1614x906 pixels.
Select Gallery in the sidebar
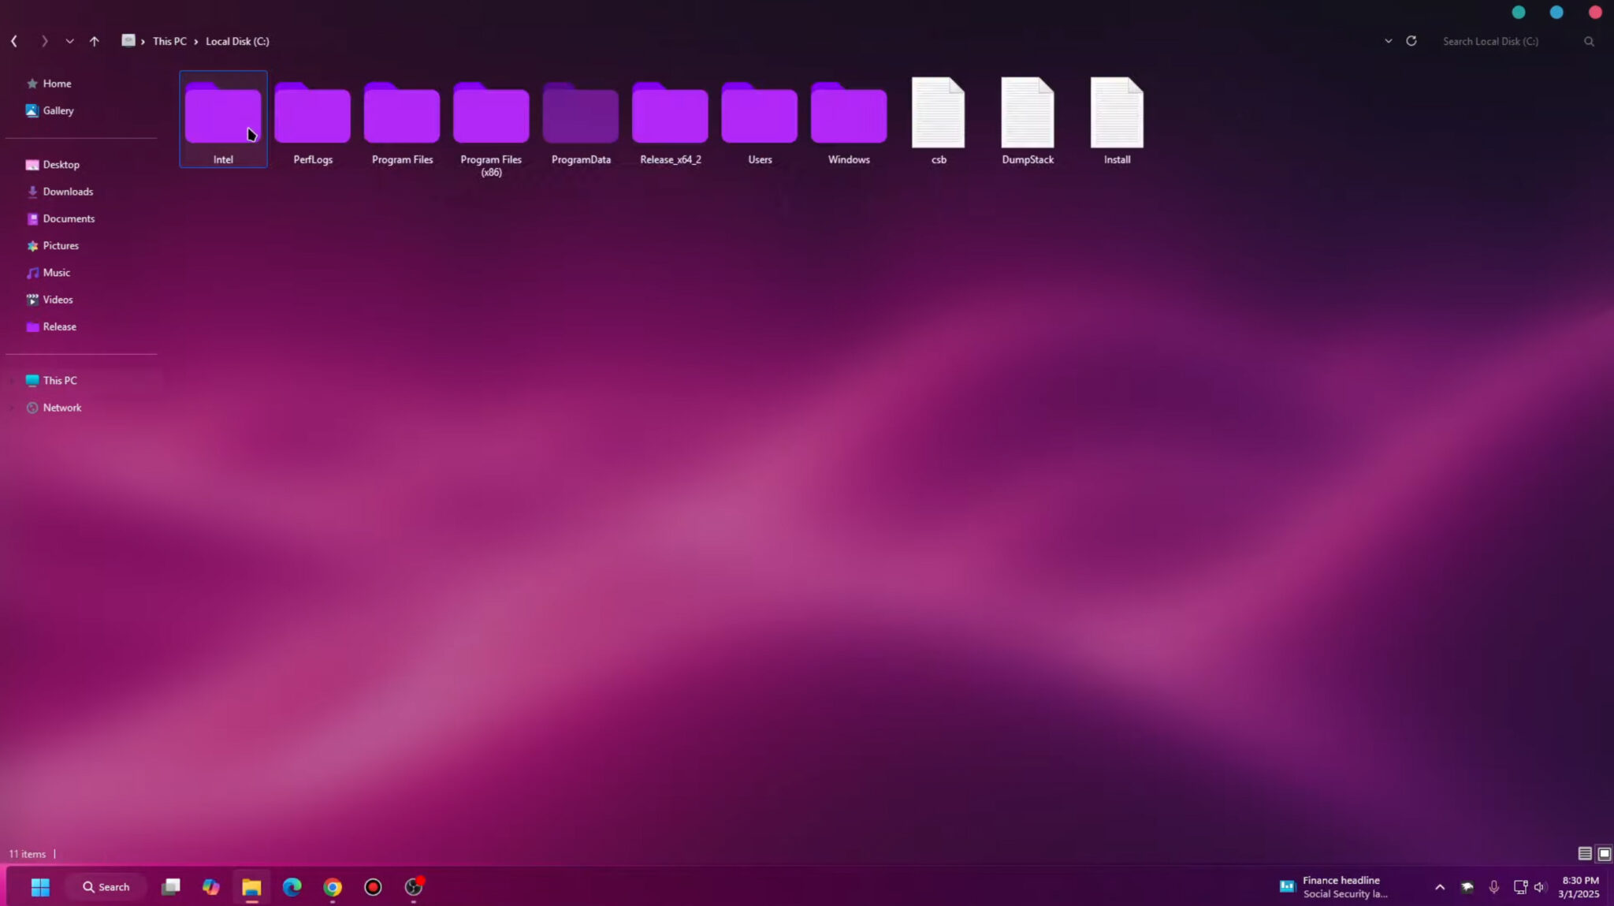click(58, 110)
